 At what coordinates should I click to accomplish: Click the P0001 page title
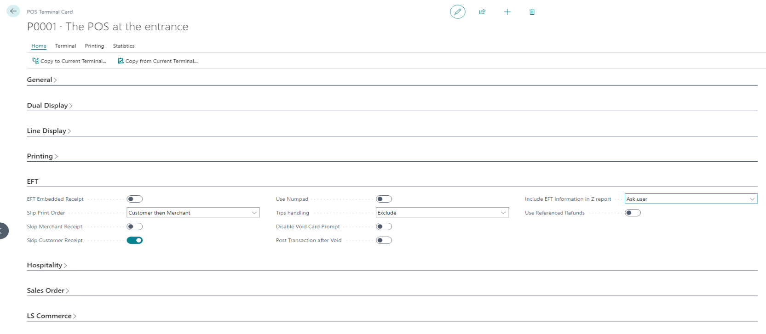[108, 27]
